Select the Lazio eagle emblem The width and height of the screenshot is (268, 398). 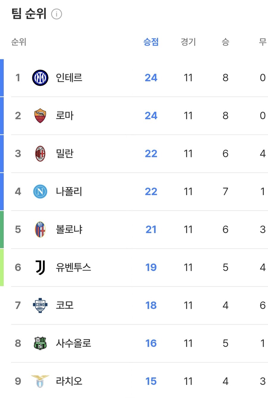click(40, 381)
